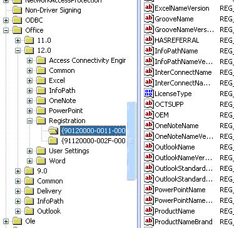The height and width of the screenshot is (228, 234).
Task: Click the Ole folder icon
Action: coord(18,221)
